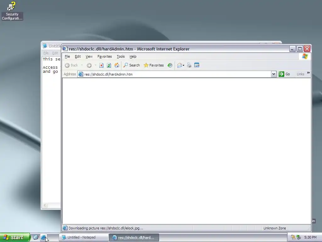The height and width of the screenshot is (242, 322).
Task: Open the Back history dropdown arrow
Action: 82,65
